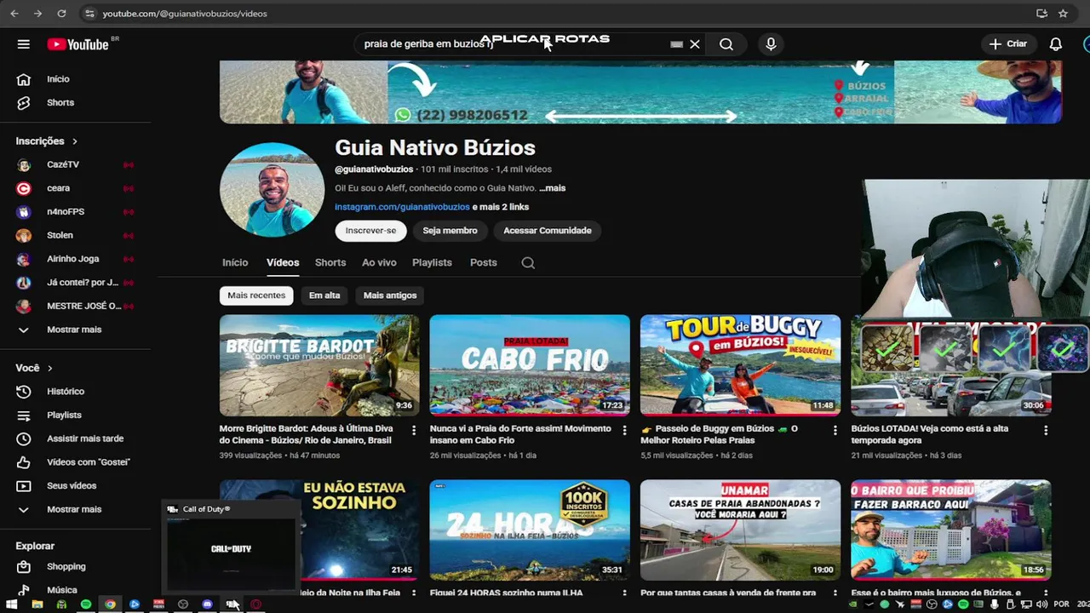1090x613 pixels.
Task: Click the browser address bar URL
Action: point(185,14)
